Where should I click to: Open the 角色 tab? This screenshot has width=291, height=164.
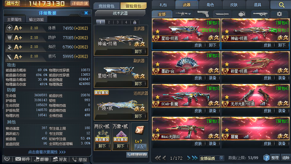(x=210, y=5)
